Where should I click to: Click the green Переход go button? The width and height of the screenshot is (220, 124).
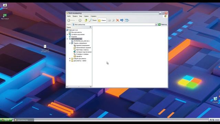coord(163,24)
